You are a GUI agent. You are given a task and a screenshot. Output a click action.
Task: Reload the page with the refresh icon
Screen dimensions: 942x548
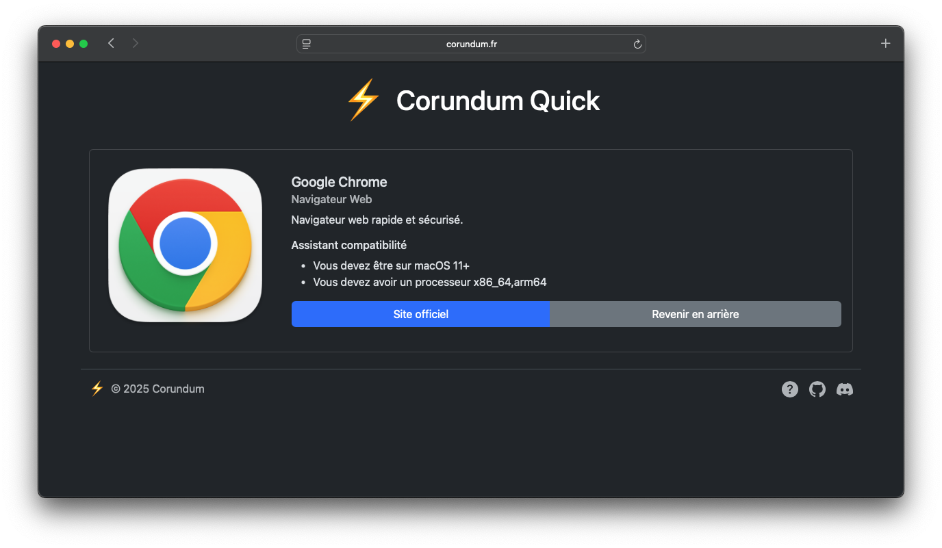click(x=637, y=44)
